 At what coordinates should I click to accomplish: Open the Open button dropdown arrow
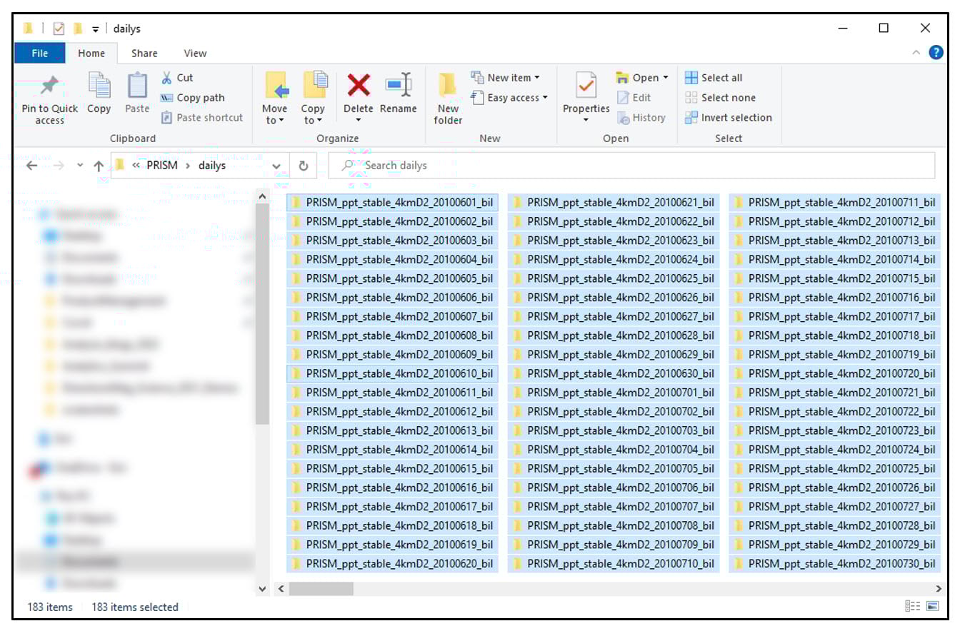[x=666, y=78]
